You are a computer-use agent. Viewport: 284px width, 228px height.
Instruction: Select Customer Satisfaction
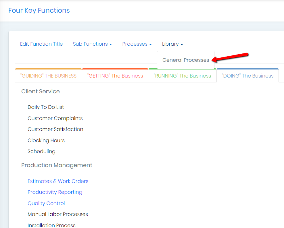55,129
